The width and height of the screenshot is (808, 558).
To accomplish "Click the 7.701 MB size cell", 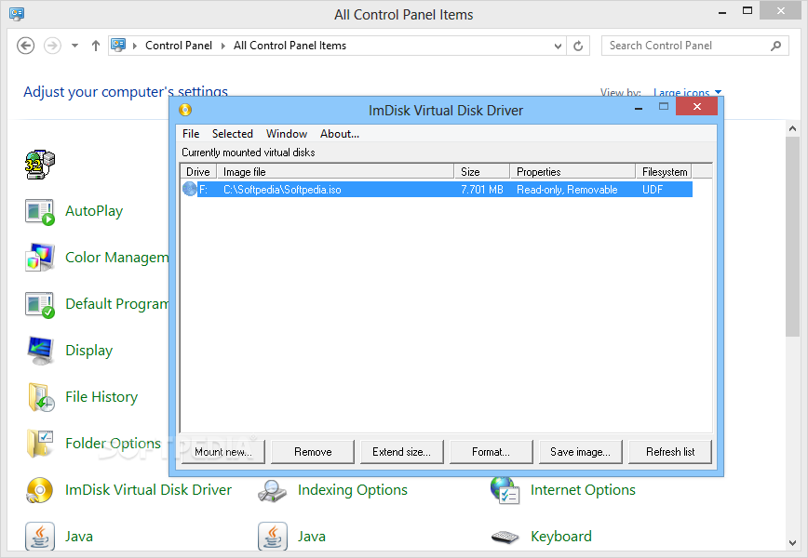I will [482, 190].
